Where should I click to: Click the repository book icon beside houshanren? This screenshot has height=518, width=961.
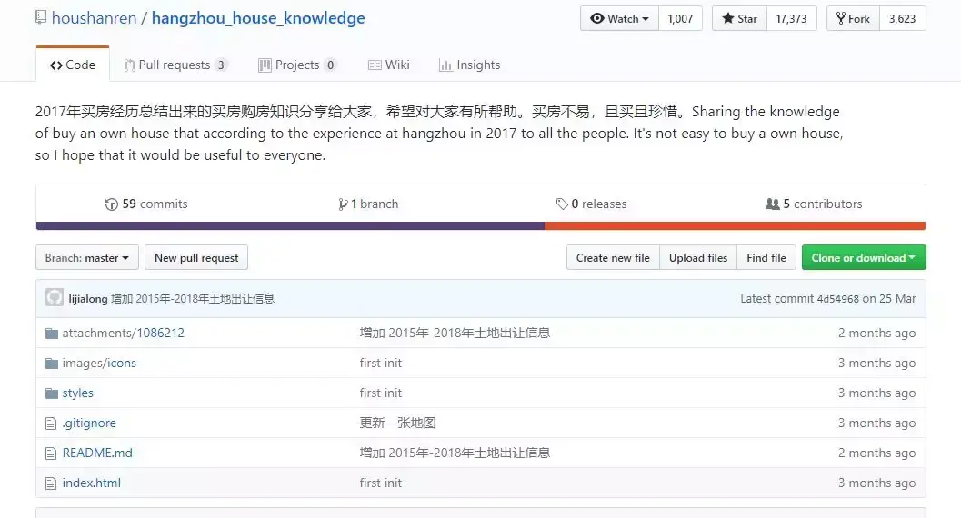pyautogui.click(x=41, y=18)
